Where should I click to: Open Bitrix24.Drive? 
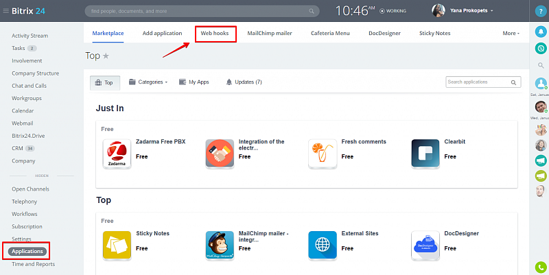coord(28,136)
